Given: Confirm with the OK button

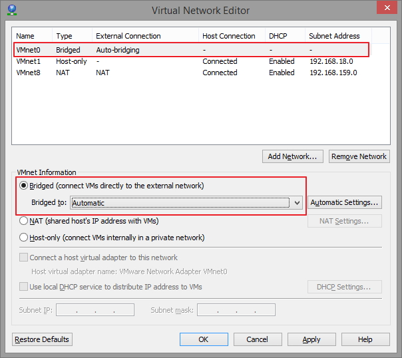Looking at the screenshot, I should 203,339.
